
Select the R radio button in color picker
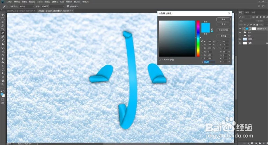[x=202, y=52]
